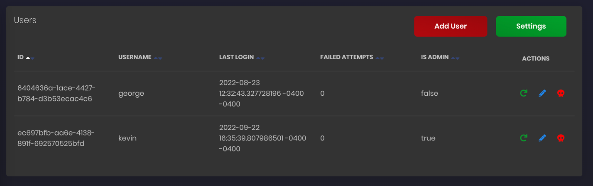593x186 pixels.
Task: Click the blue pencil edit icon for kevin
Action: (x=542, y=138)
